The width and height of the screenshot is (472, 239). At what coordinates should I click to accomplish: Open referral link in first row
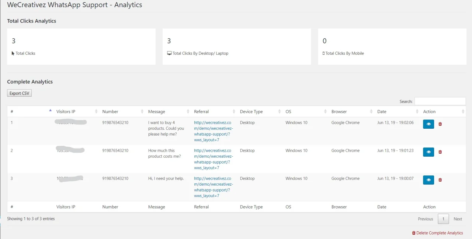point(214,131)
